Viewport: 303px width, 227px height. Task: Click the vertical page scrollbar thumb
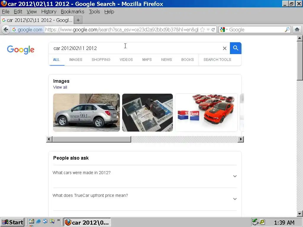point(300,61)
